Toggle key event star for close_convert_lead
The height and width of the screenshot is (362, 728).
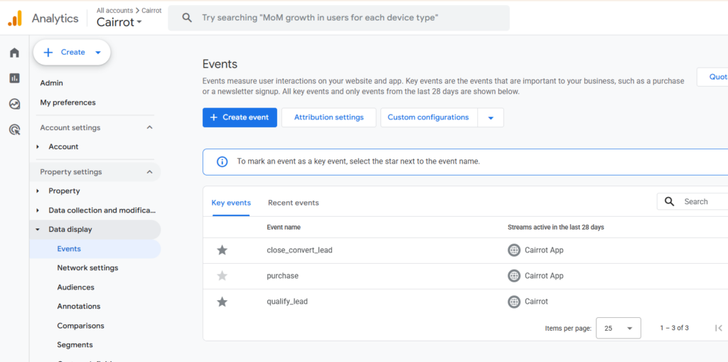pyautogui.click(x=223, y=250)
